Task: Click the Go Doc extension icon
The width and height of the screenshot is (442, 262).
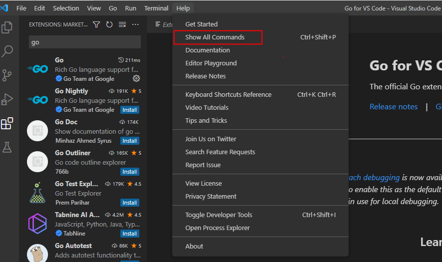Action: click(37, 131)
